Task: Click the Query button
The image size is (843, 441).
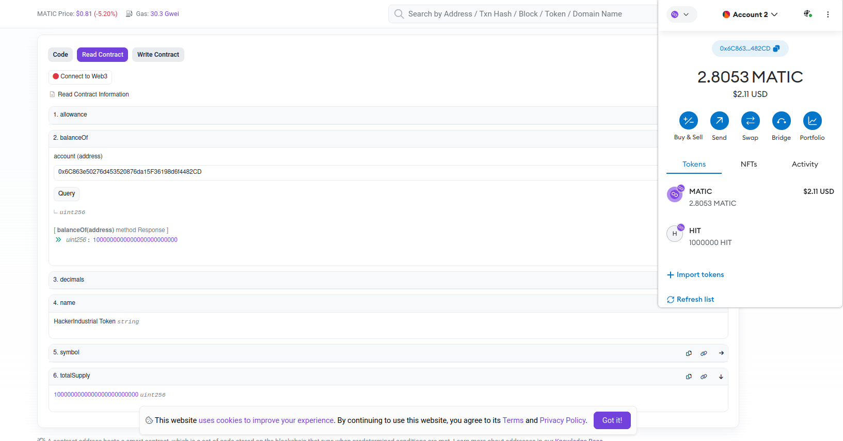Action: point(67,194)
